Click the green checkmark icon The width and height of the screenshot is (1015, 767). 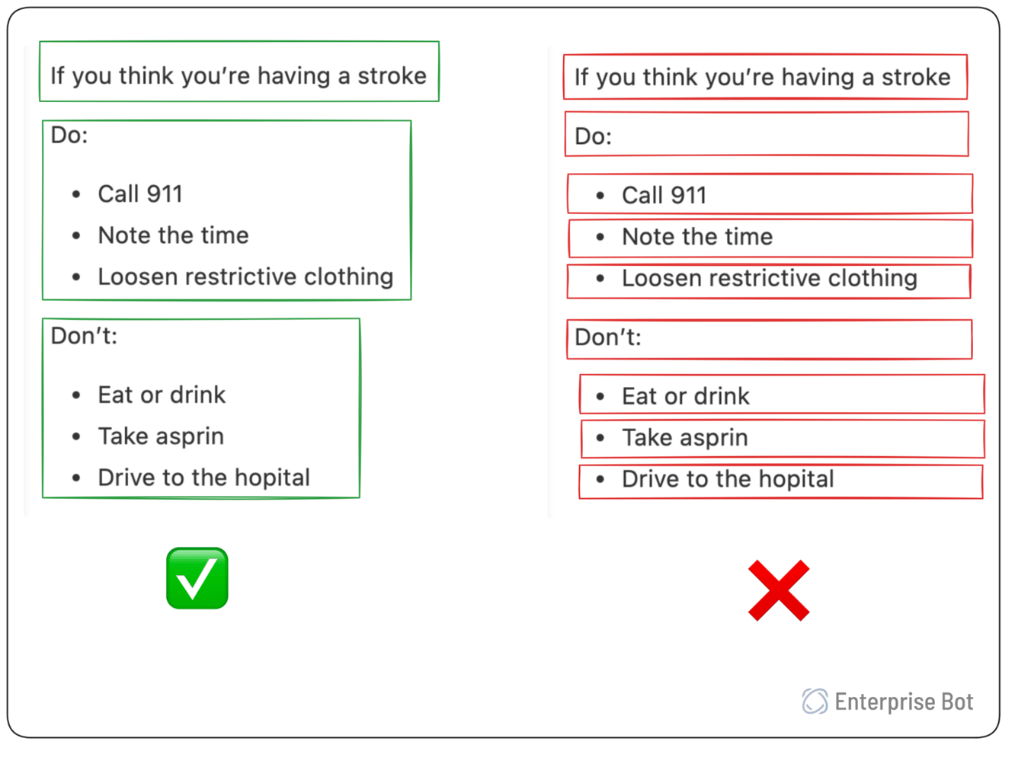197,578
